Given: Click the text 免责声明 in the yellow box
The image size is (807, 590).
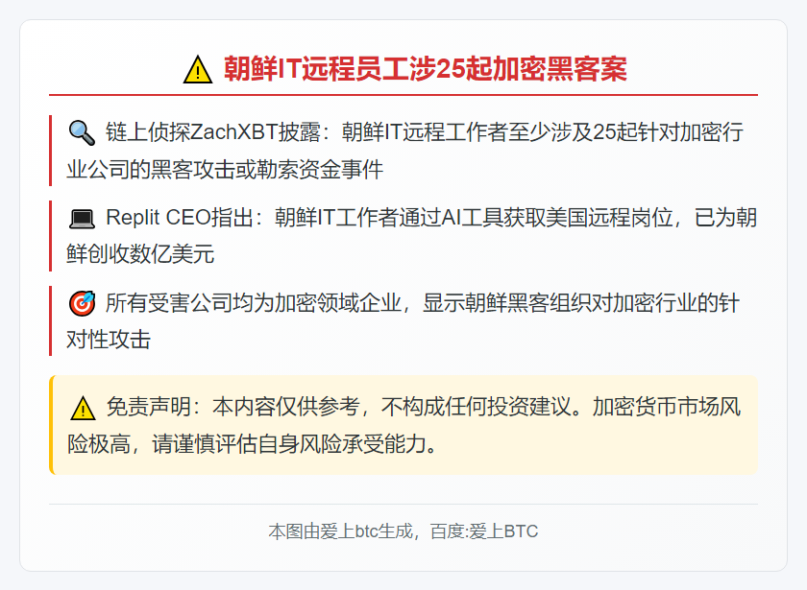Looking at the screenshot, I should 149,407.
